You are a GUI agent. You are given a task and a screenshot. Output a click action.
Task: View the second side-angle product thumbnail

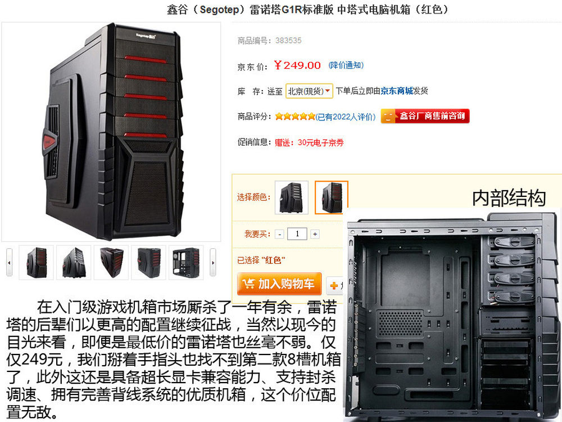click(74, 262)
